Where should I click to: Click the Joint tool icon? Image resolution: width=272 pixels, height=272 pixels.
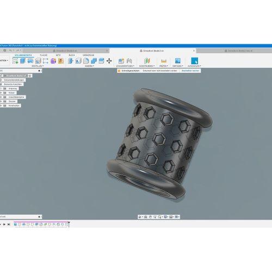[129, 61]
